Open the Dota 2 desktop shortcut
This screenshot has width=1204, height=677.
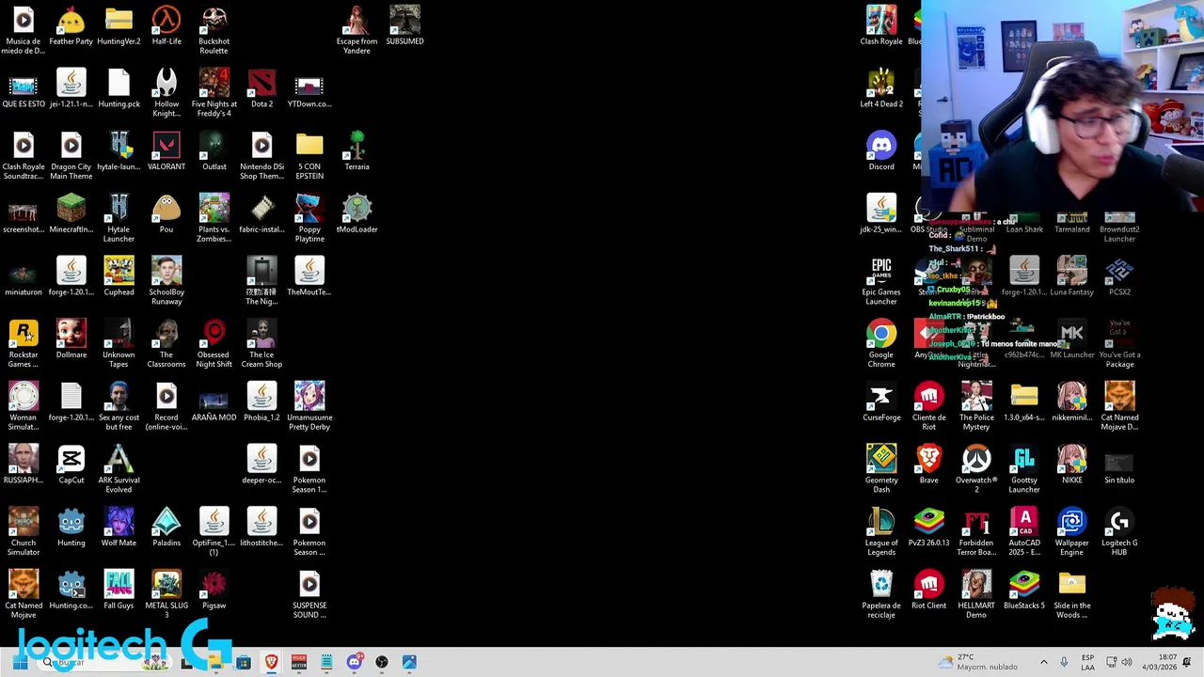tap(261, 88)
